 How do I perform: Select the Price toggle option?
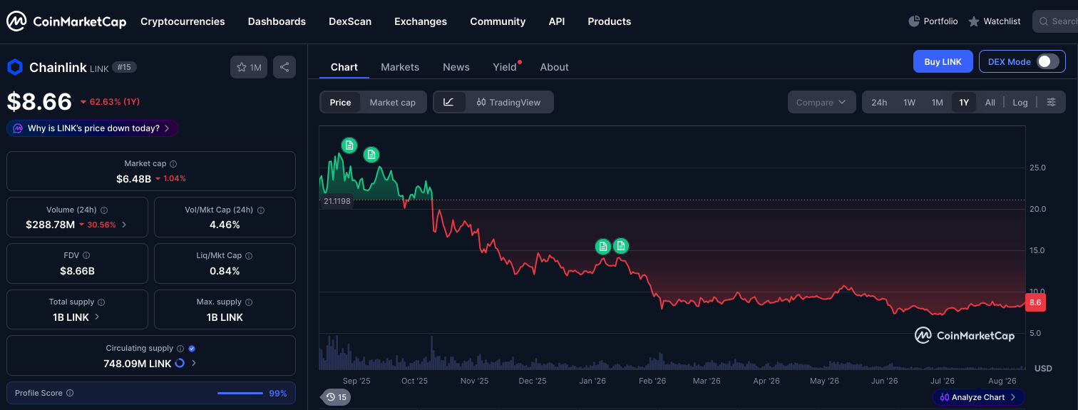click(340, 102)
